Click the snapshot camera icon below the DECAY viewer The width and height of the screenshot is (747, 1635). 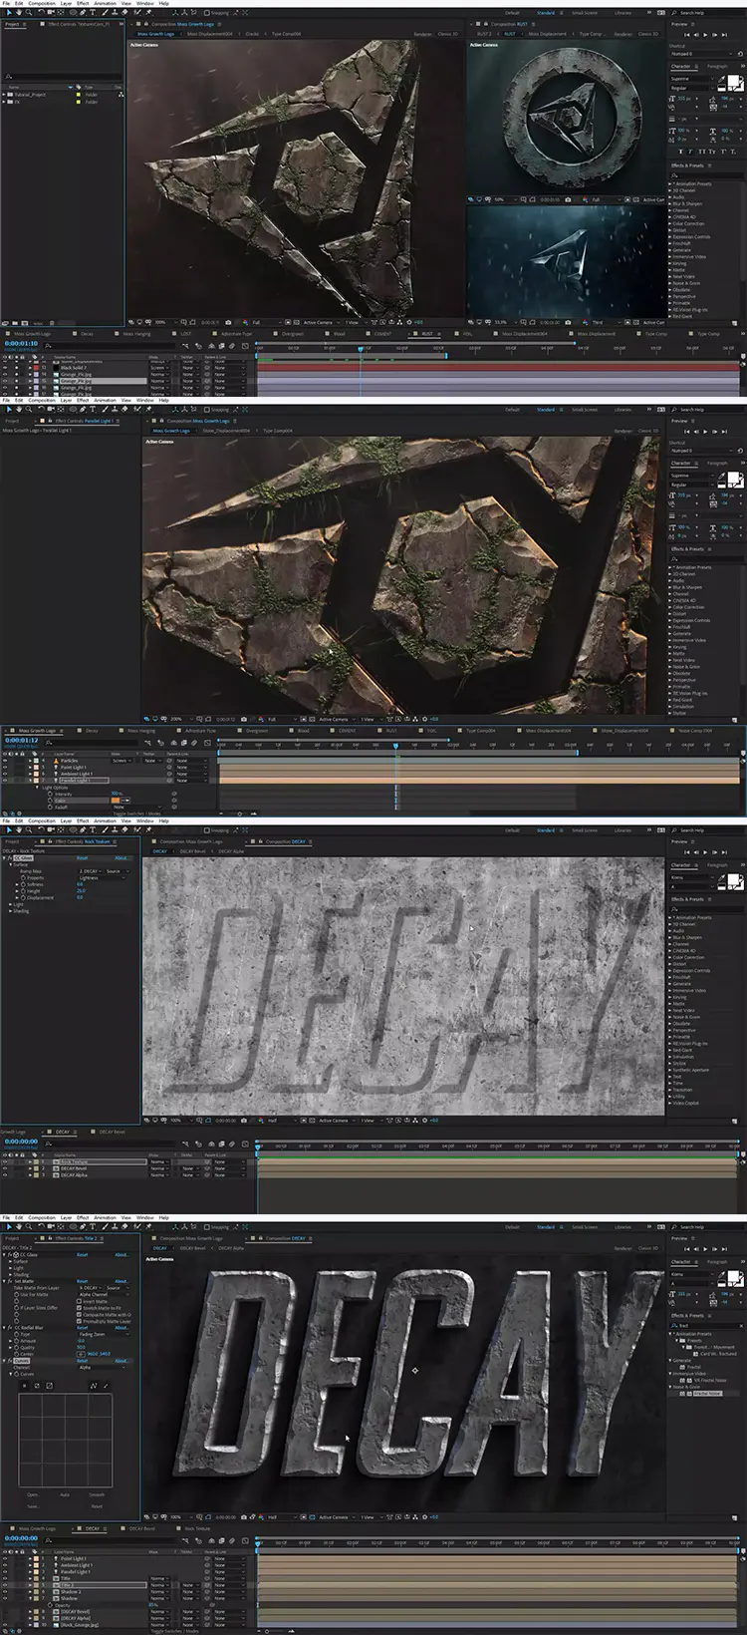[244, 1517]
